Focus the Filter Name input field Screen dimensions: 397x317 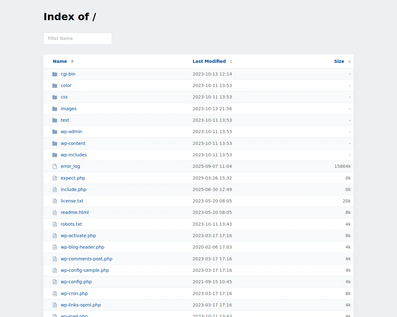point(78,38)
